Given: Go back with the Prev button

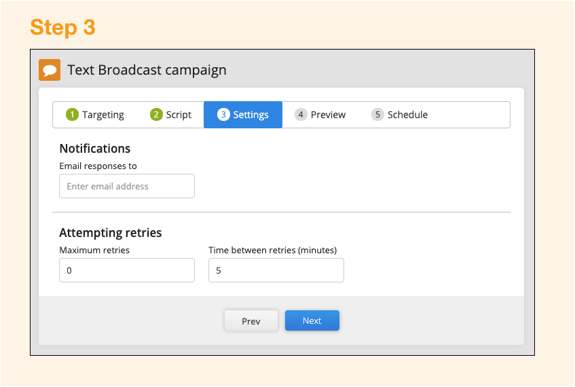Looking at the screenshot, I should tap(251, 321).
